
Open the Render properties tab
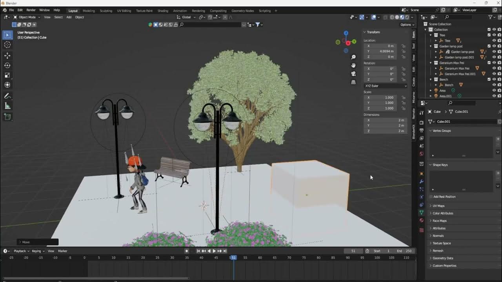point(422,123)
